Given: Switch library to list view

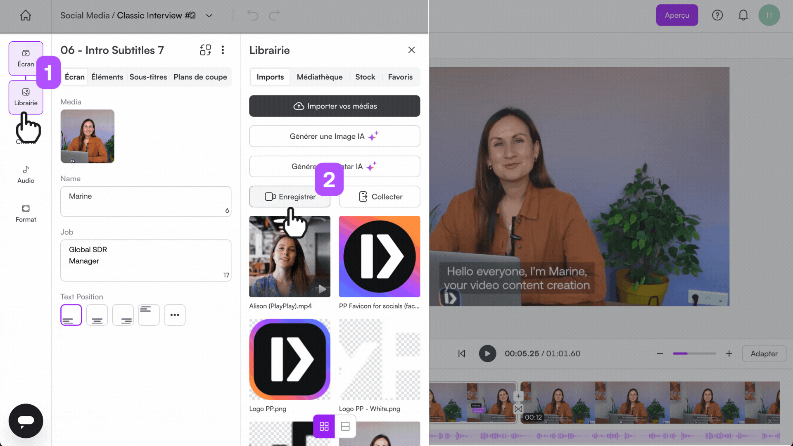Looking at the screenshot, I should coord(345,426).
